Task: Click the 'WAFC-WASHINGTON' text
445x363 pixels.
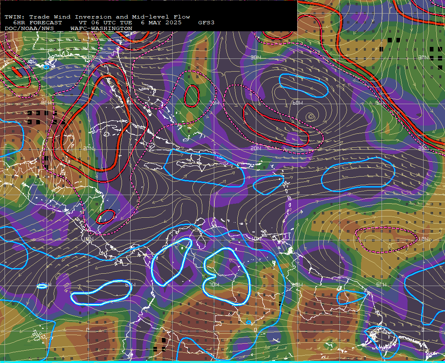Action: (101, 29)
